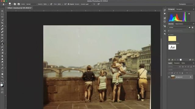Select the Rectangular Marquee tool
The height and width of the screenshot is (109, 195).
[x=2, y=14]
